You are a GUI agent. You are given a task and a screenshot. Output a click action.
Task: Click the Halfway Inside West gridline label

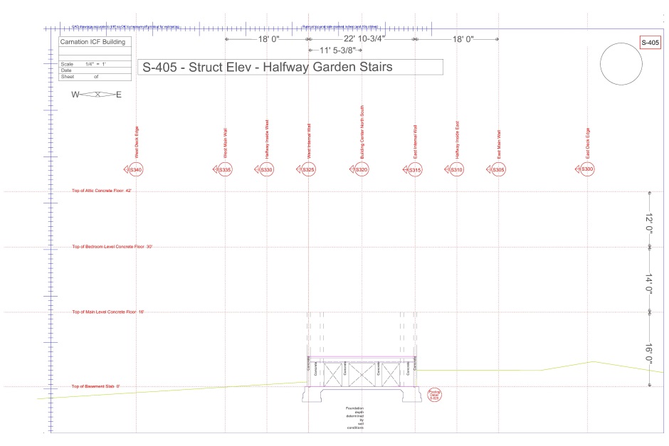tap(267, 139)
